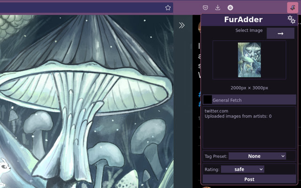Click the round G extension icon
The width and height of the screenshot is (301, 188).
click(230, 8)
